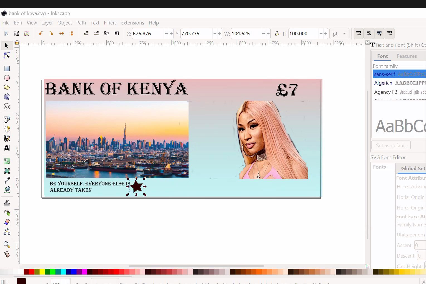Pick the Star and polygon tool
The width and height of the screenshot is (426, 284).
[7, 88]
